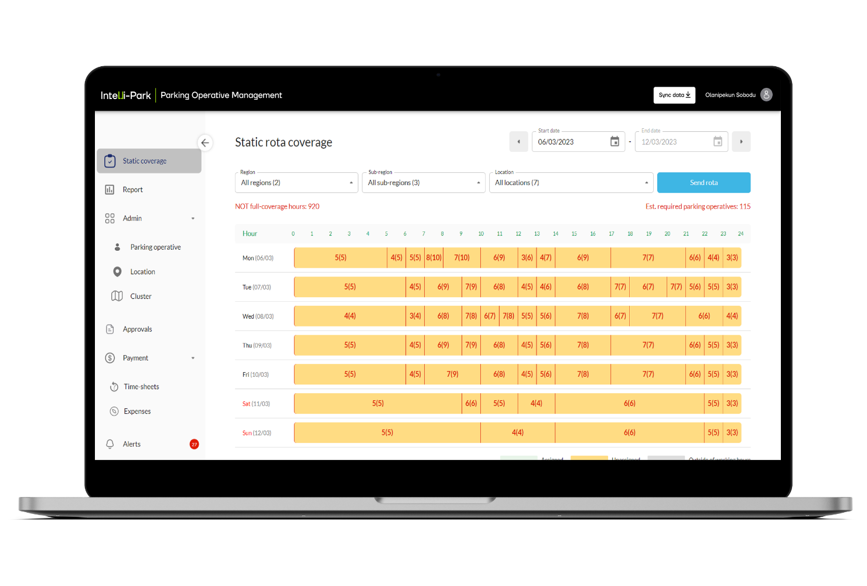
Task: Collapse the Admin menu section
Action: [193, 219]
